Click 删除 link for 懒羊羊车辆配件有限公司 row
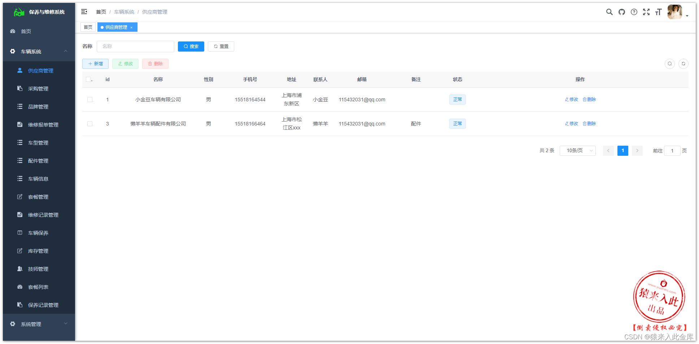Viewport: 699px width, 344px height. click(589, 124)
